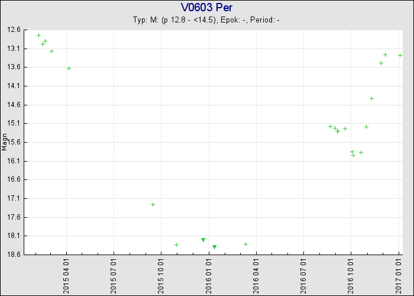Click the y-axis value 16.6
Image resolution: width=414 pixels, height=296 pixels.
14,180
